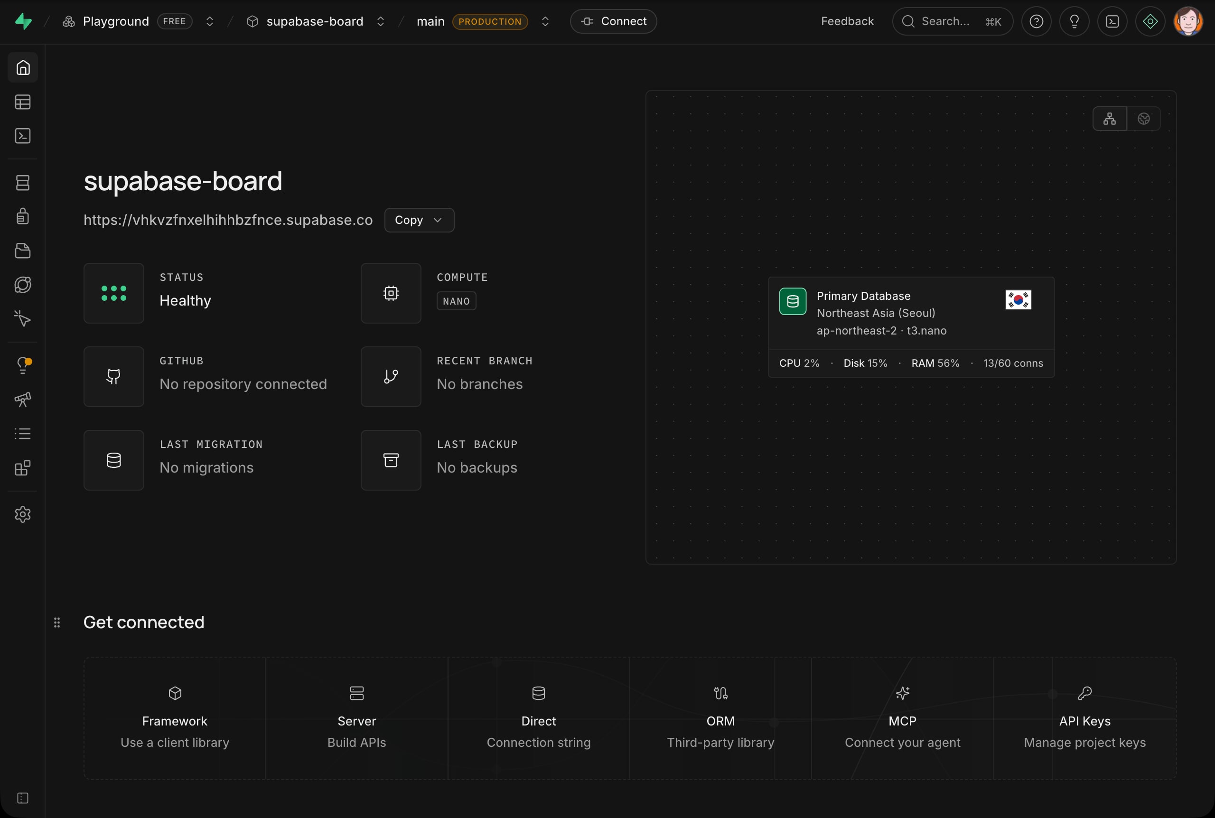Open the Direct Connection string card
Image resolution: width=1215 pixels, height=818 pixels.
point(539,718)
